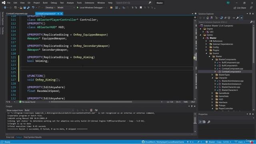
Task: Open the File menu
Action: 9,3
